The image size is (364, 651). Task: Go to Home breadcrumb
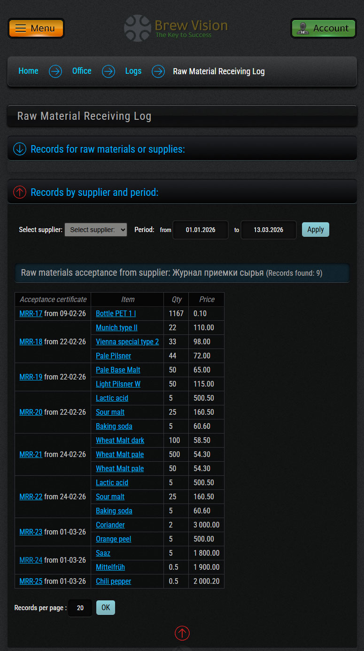[28, 71]
